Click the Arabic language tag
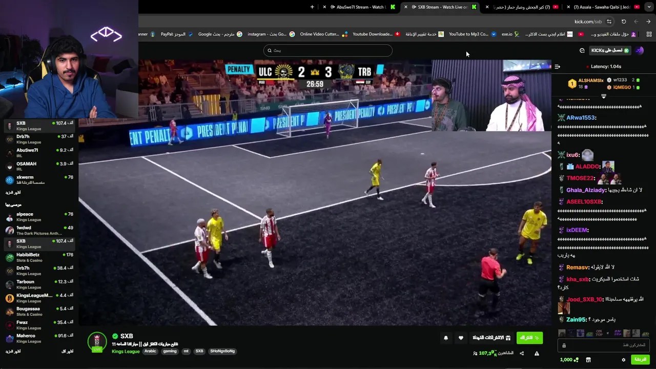This screenshot has width=656, height=369. point(150,351)
